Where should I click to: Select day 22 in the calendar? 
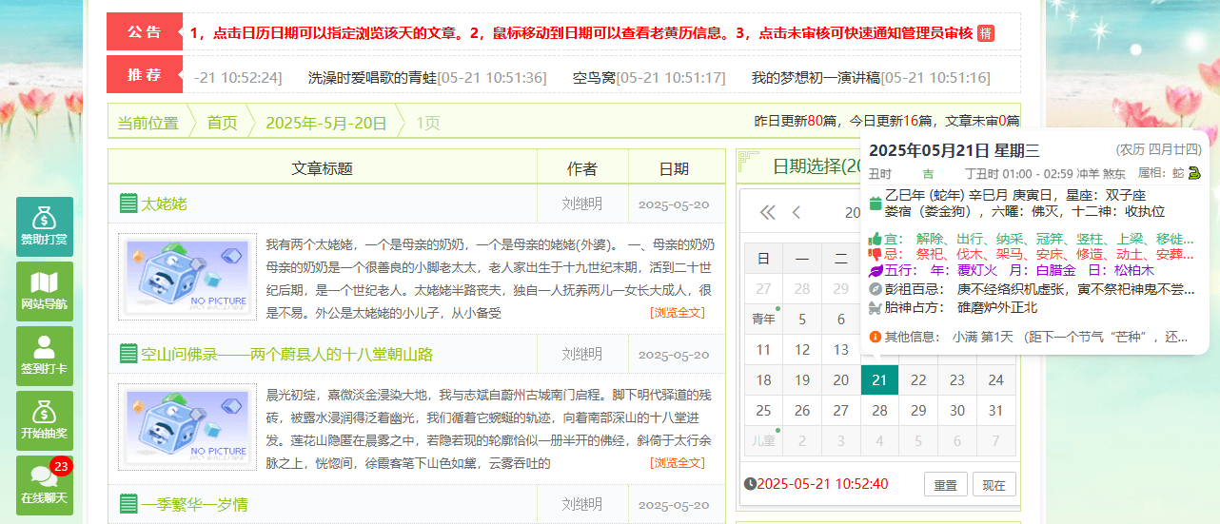918,380
